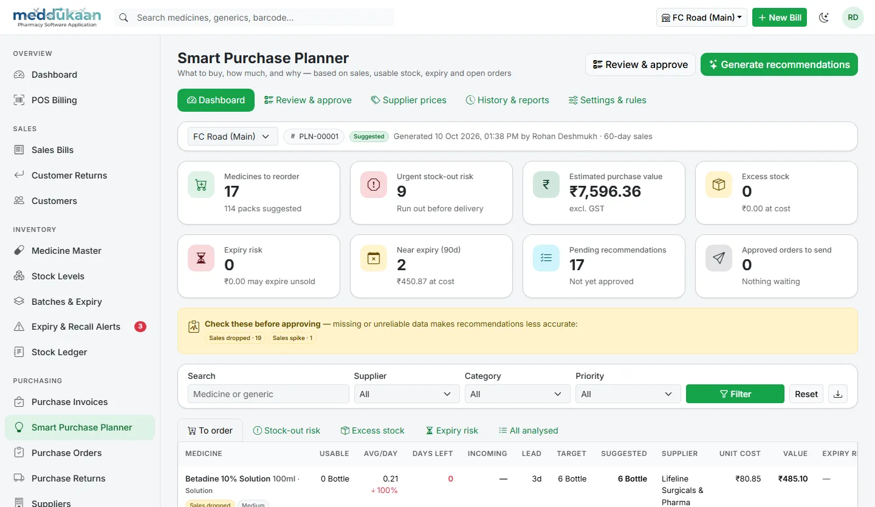Open Medicine Master in sidebar
The image size is (875, 507).
[80, 251]
